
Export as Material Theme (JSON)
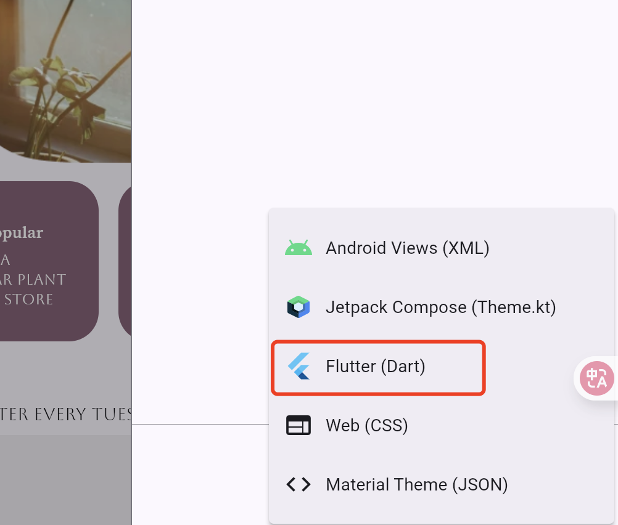tap(442, 484)
